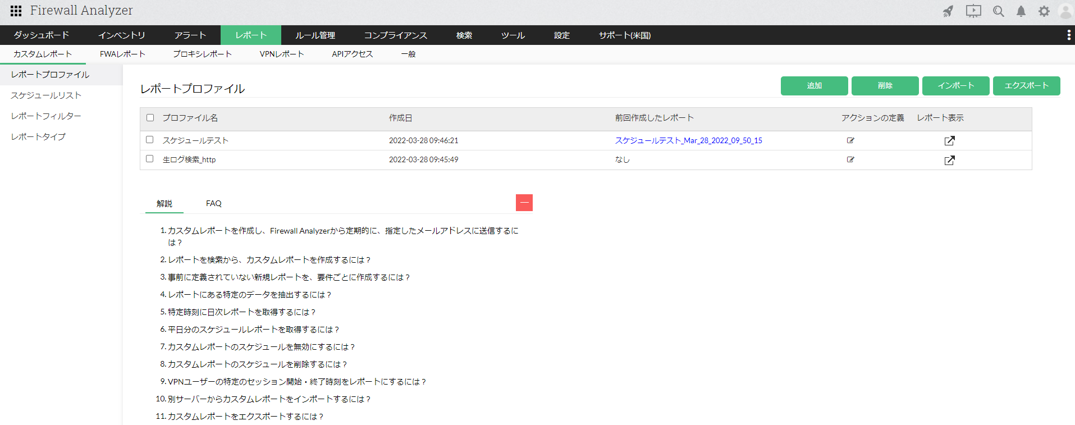Go to the アラート menu
The height and width of the screenshot is (425, 1075).
point(190,35)
